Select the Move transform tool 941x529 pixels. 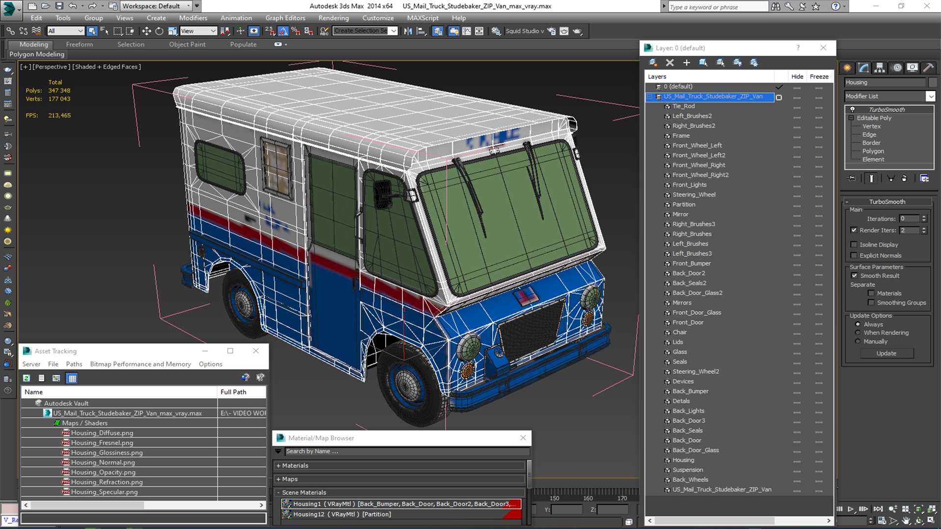click(x=146, y=31)
